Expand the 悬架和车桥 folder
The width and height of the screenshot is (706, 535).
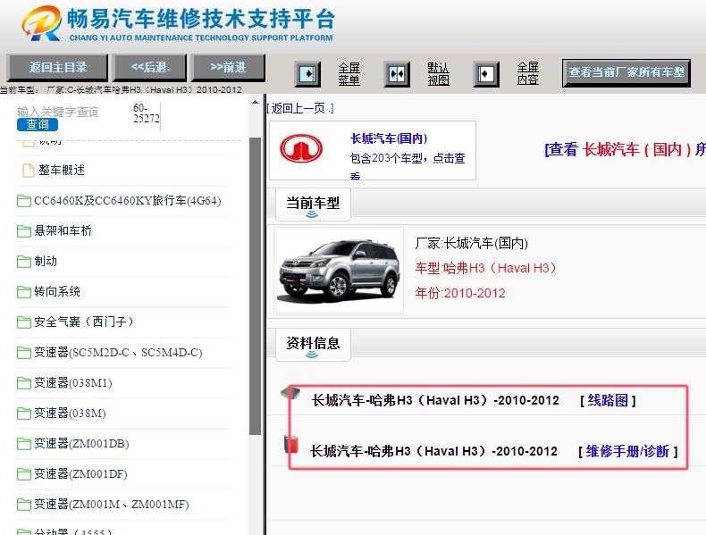click(x=63, y=231)
